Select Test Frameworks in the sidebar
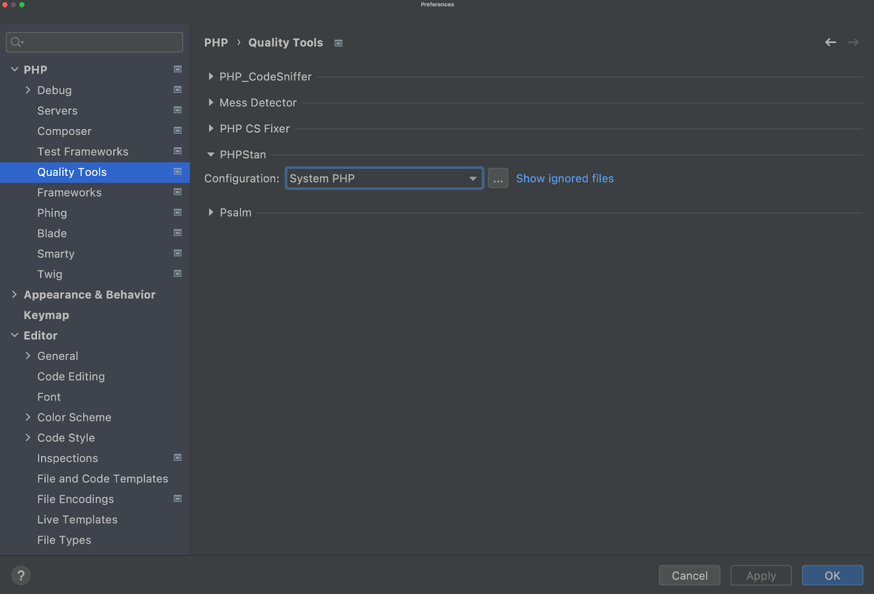874x594 pixels. pyautogui.click(x=82, y=151)
